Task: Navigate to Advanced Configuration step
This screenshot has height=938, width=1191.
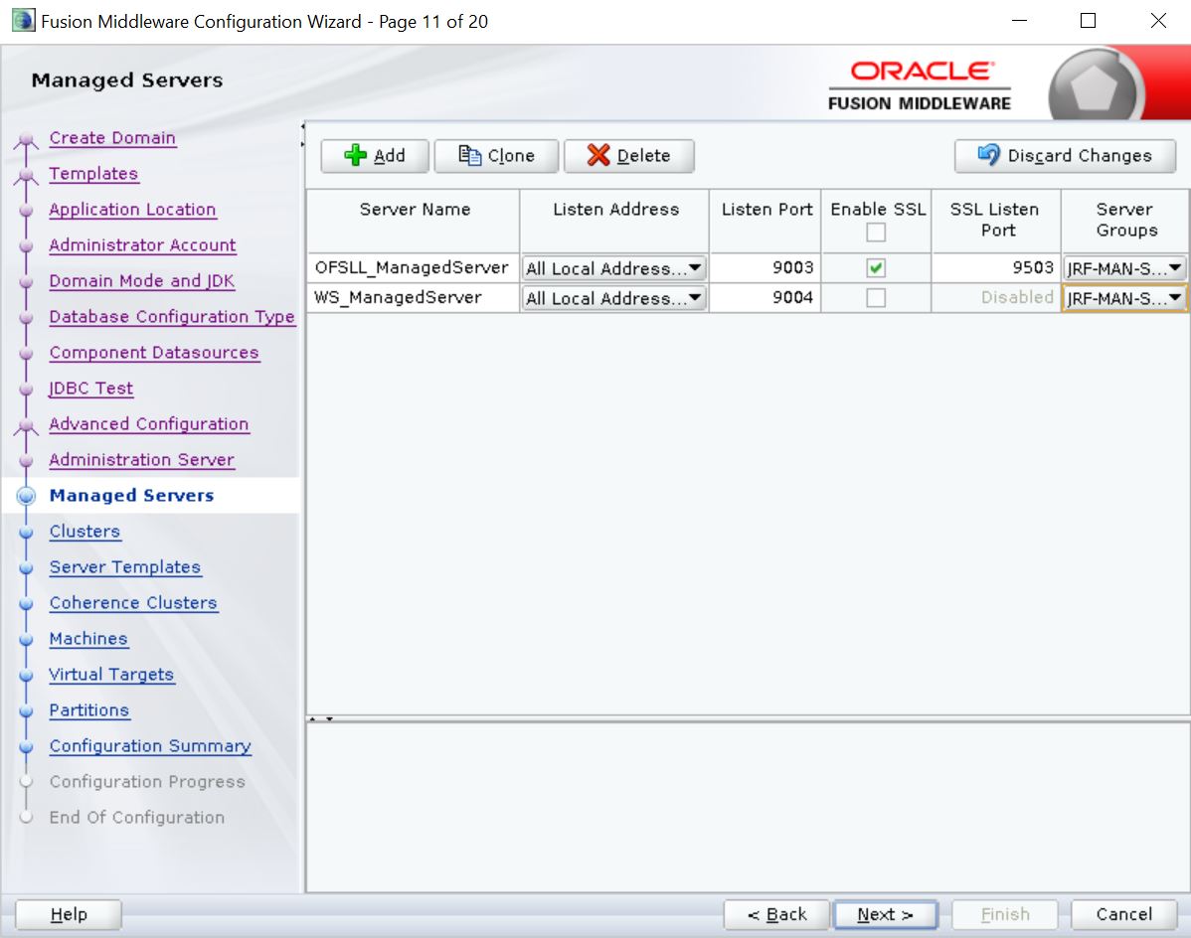Action: 149,424
